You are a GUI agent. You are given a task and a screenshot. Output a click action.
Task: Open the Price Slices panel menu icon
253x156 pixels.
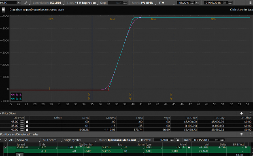(x=250, y=113)
